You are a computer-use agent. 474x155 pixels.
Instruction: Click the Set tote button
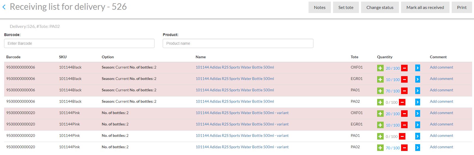coord(346,7)
